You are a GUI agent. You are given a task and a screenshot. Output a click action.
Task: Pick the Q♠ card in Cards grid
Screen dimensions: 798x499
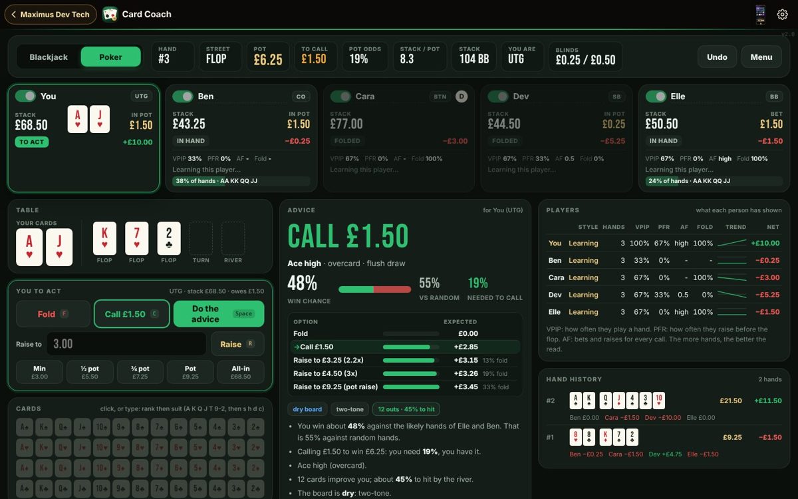(x=63, y=427)
